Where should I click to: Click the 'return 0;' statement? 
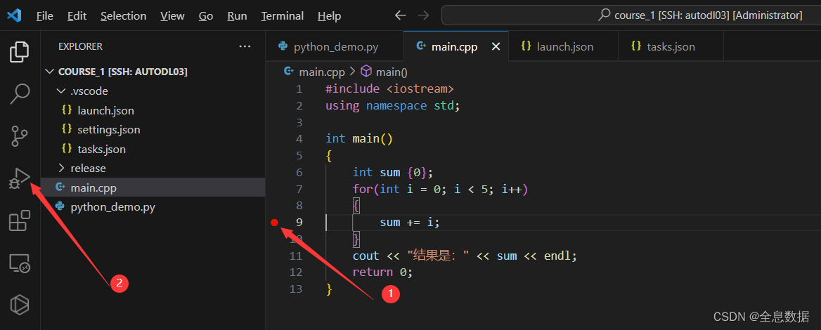[x=383, y=272]
